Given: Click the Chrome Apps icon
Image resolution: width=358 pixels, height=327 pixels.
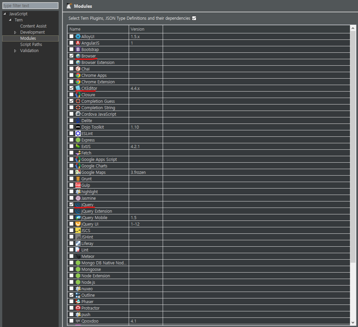Looking at the screenshot, I should coord(78,75).
